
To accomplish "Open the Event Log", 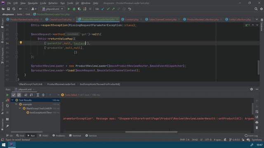I will pyautogui.click(x=251, y=136).
